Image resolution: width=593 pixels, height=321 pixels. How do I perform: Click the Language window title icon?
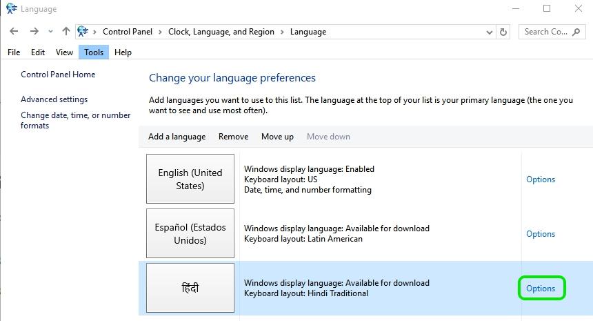point(11,8)
